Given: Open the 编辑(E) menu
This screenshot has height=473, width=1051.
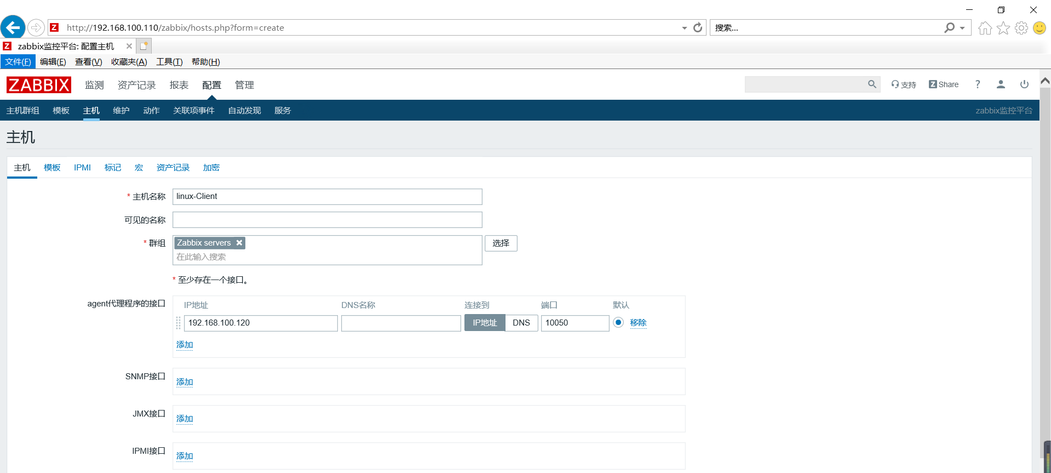Looking at the screenshot, I should click(53, 62).
